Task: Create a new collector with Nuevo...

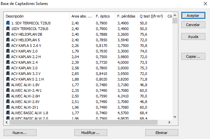Action: (x=20, y=133)
